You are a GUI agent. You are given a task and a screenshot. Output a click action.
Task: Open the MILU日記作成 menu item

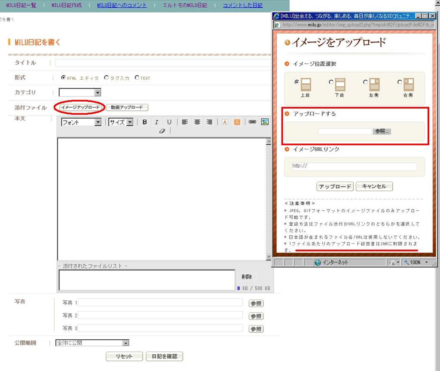(x=66, y=6)
